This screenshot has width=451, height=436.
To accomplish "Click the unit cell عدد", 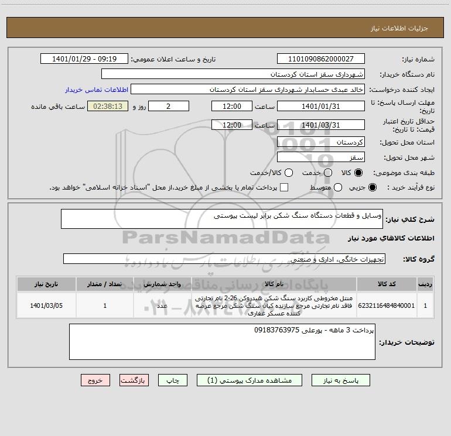I will click(x=162, y=305).
